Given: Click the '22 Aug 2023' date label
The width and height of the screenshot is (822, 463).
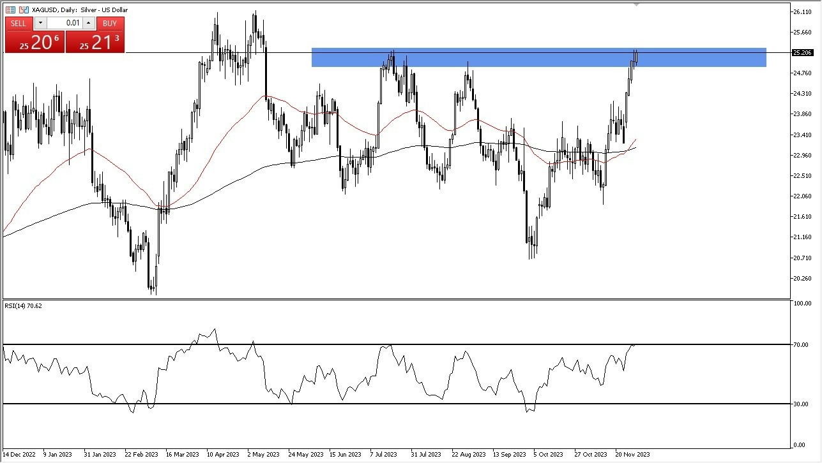Looking at the screenshot, I should click(468, 455).
